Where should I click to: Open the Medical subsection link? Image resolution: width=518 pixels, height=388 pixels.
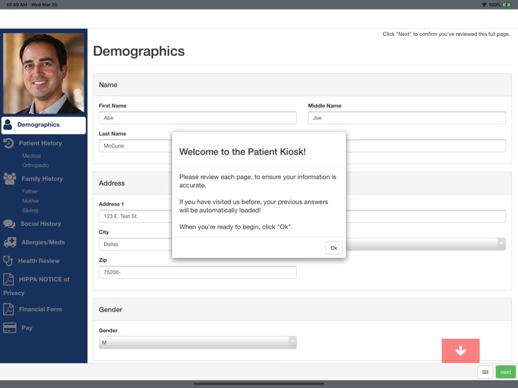tap(31, 156)
